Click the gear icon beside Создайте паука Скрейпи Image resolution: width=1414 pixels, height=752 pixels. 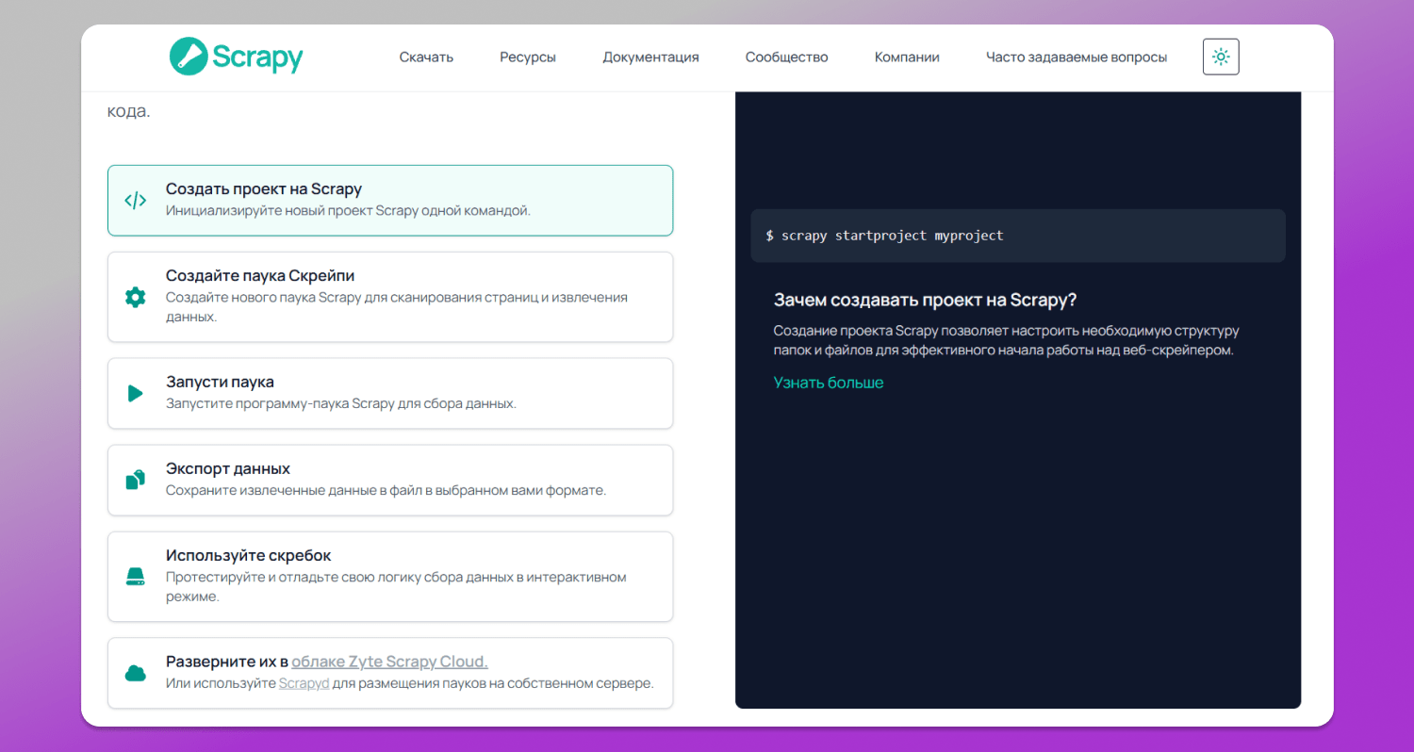(136, 297)
